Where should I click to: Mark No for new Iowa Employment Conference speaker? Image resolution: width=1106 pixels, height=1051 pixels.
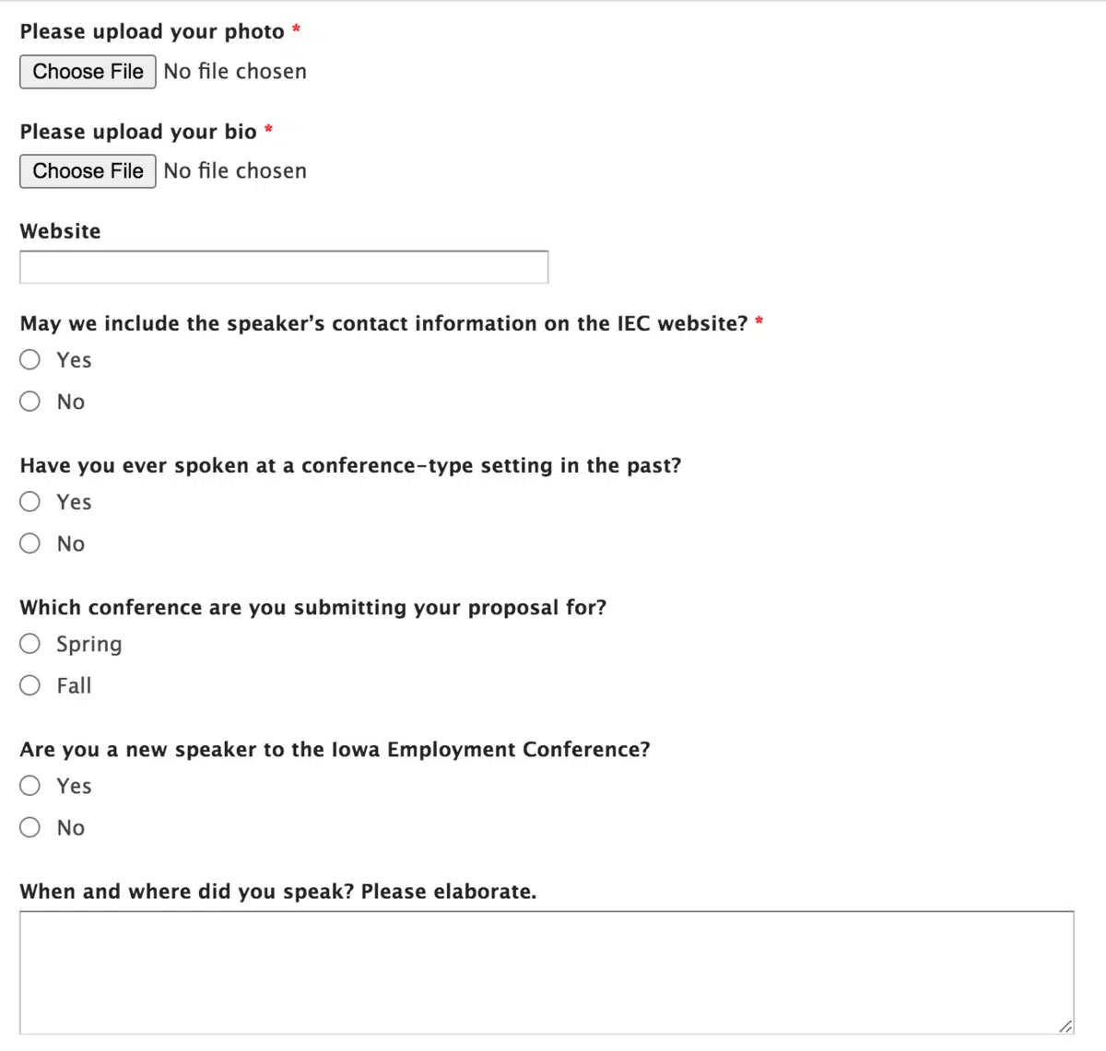[30, 827]
